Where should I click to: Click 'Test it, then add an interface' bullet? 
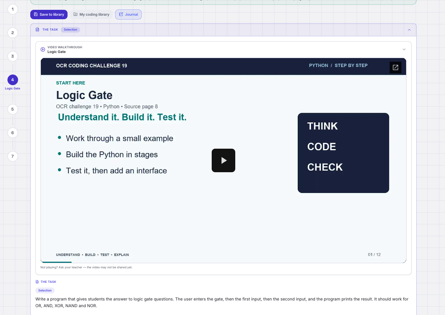(x=116, y=171)
